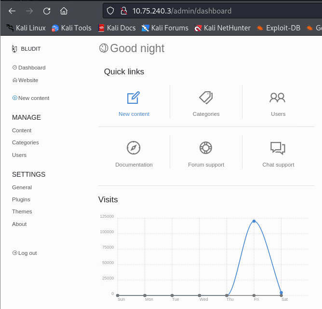The width and height of the screenshot is (322, 309).
Task: Click the Kali Docs bookmark
Action: tap(116, 28)
